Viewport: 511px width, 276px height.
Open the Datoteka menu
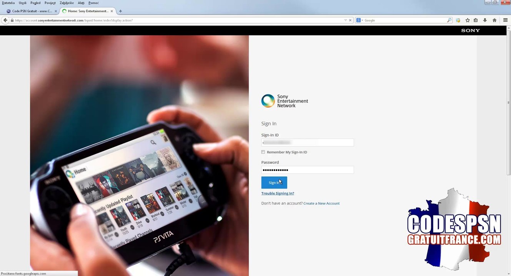pyautogui.click(x=8, y=3)
